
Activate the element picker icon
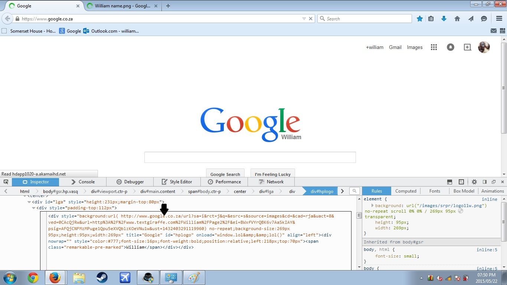(x=6, y=182)
